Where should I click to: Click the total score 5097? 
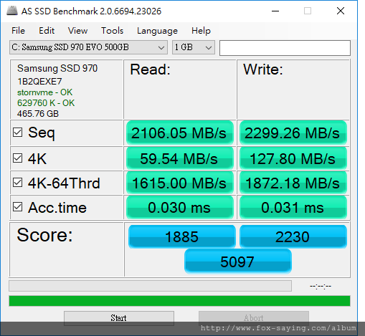click(238, 261)
